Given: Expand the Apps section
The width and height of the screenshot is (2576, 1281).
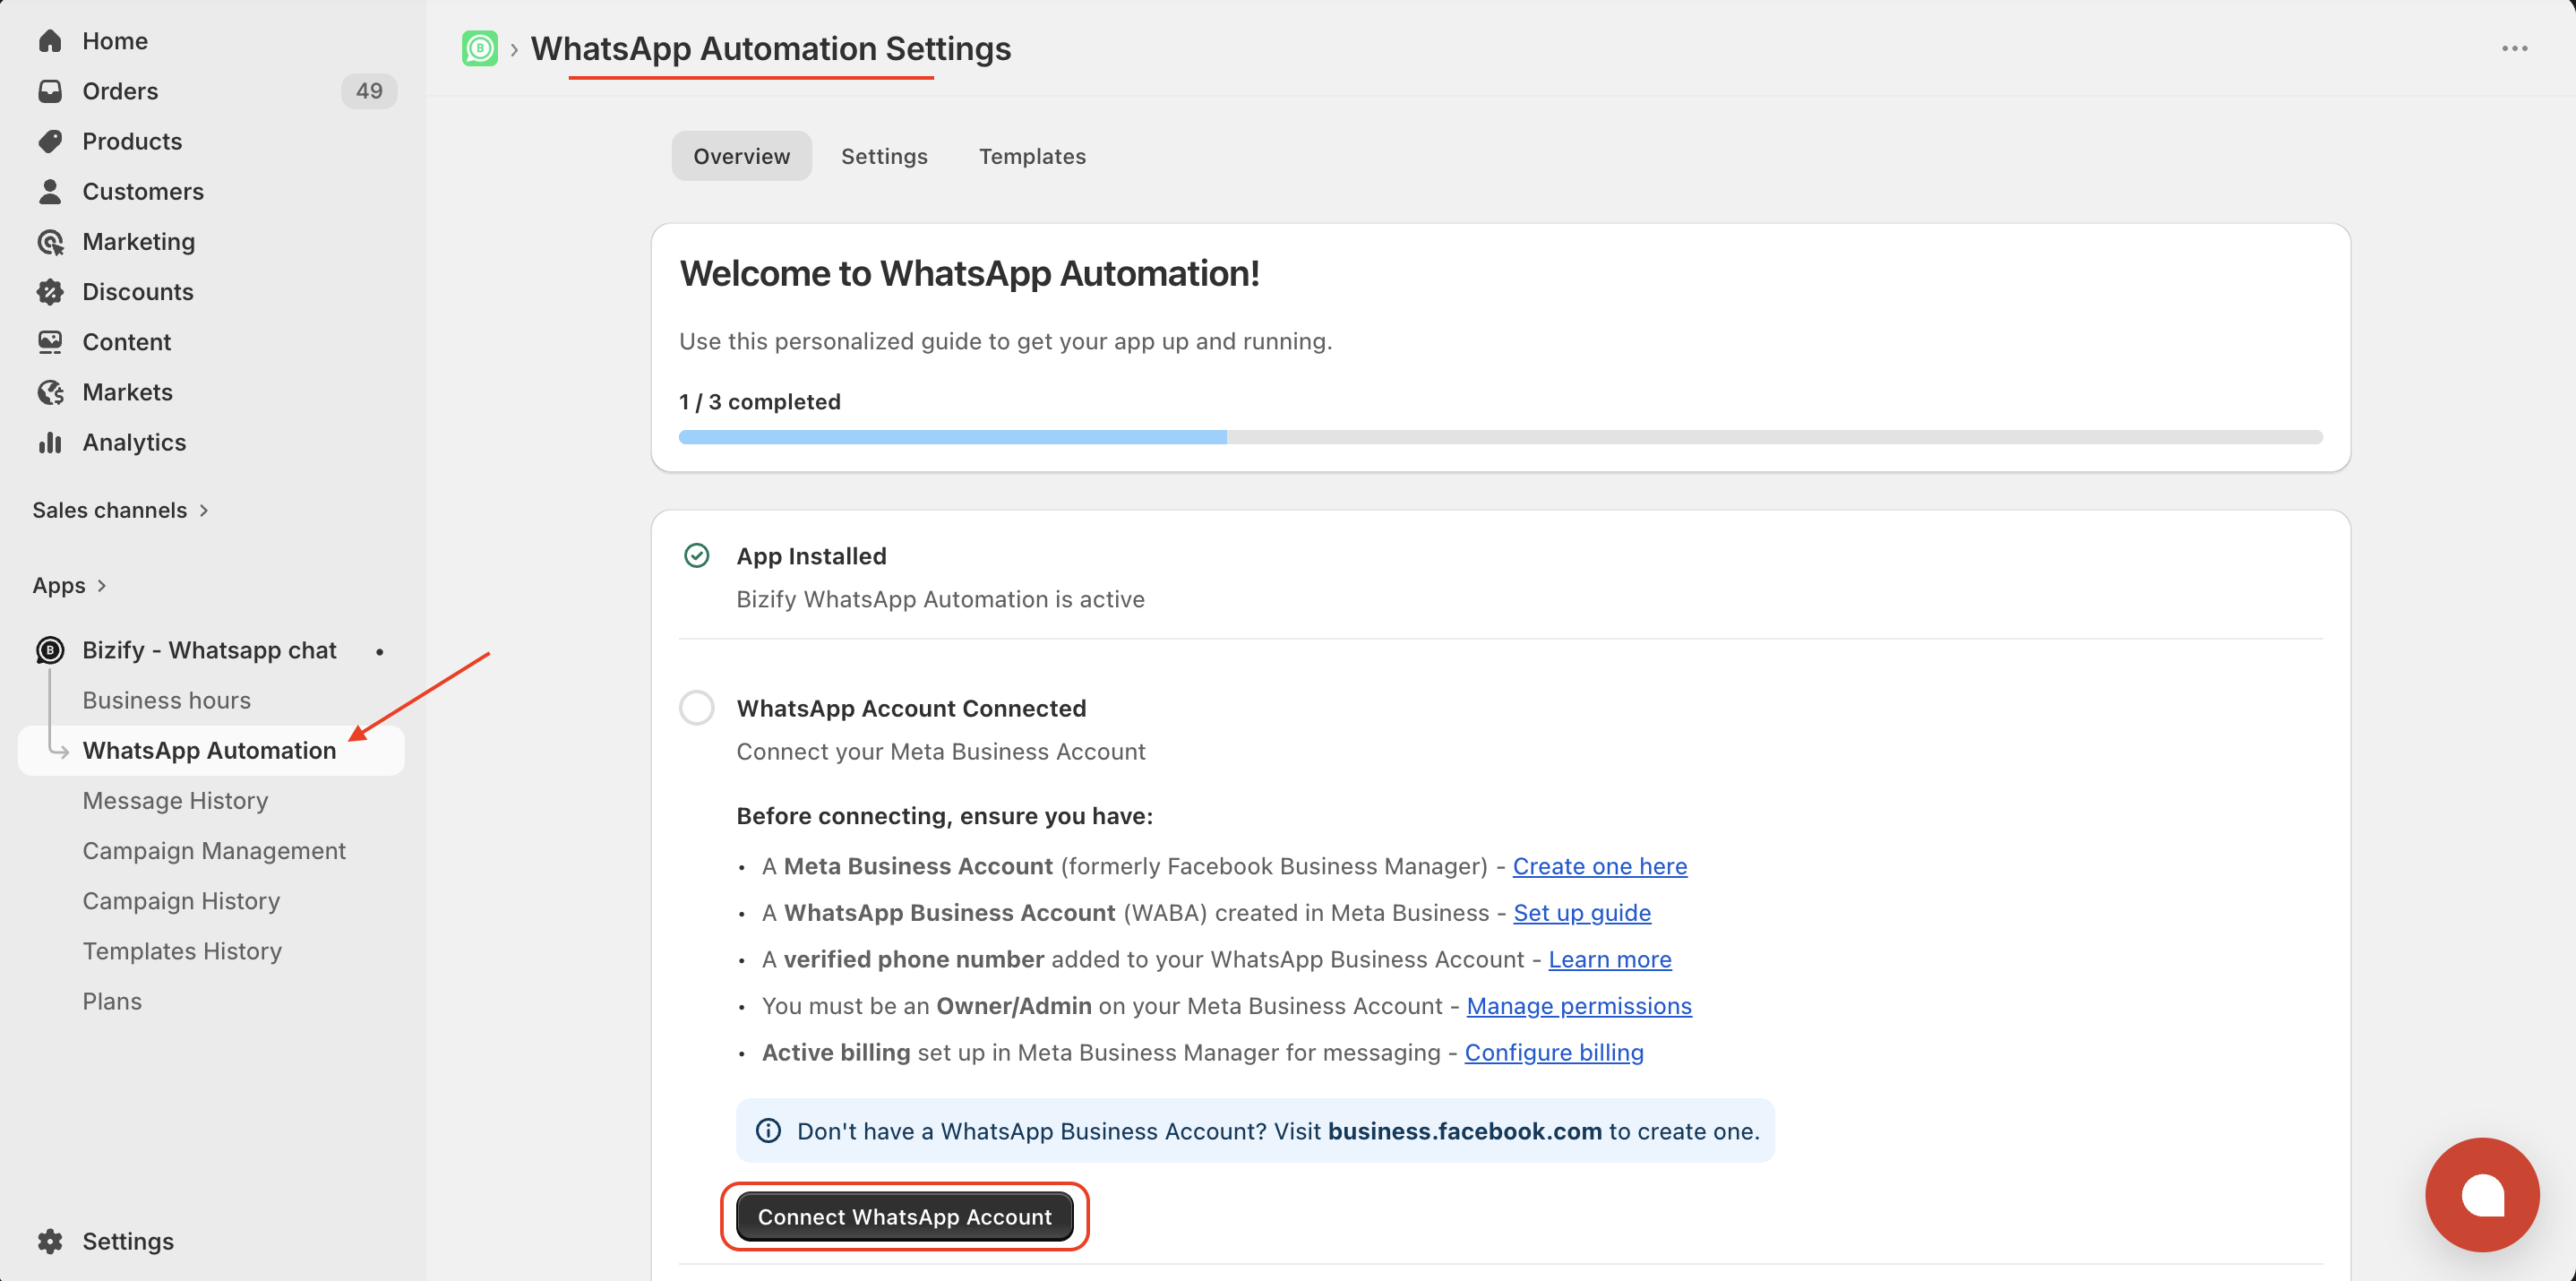Looking at the screenshot, I should [x=69, y=585].
